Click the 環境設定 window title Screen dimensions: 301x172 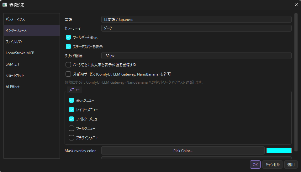tap(17, 5)
